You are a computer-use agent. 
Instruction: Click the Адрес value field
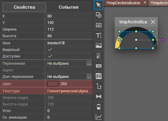pyautogui.click(x=69, y=70)
